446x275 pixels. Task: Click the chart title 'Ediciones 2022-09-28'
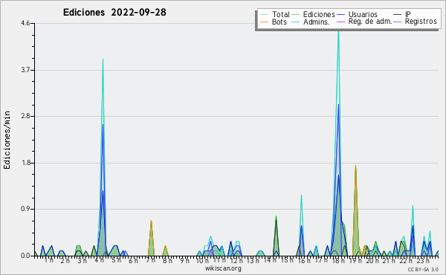[114, 13]
